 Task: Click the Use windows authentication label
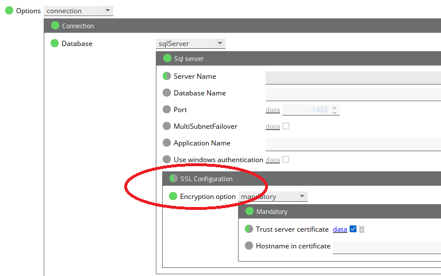pyautogui.click(x=218, y=160)
